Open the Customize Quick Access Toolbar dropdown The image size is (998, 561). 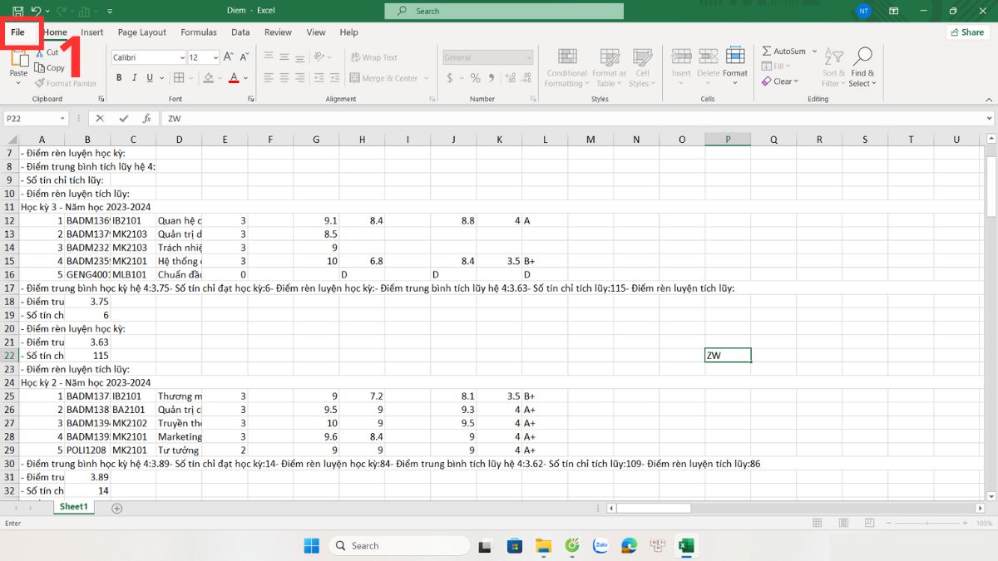coord(111,11)
